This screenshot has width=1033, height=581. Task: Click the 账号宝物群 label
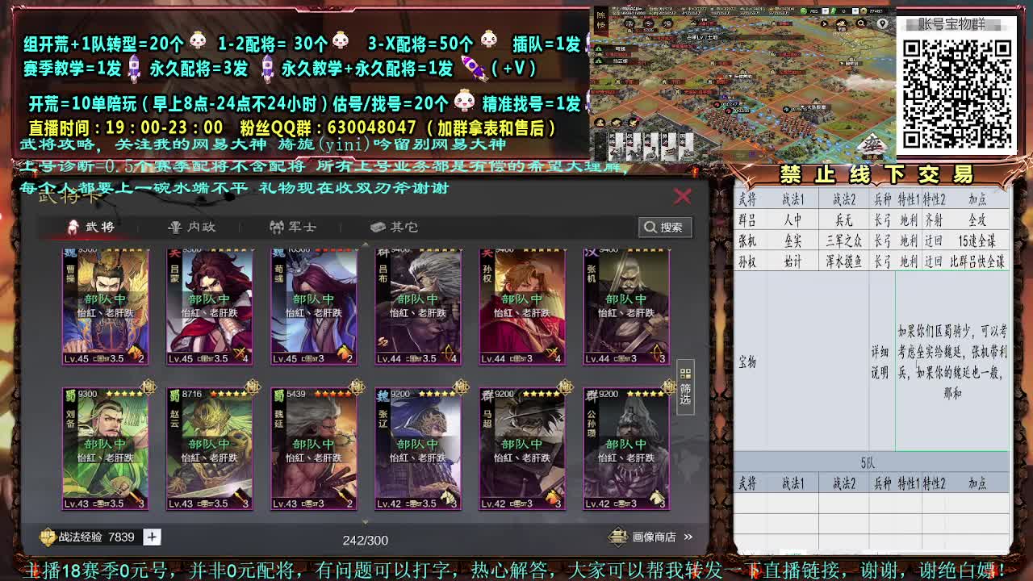point(953,23)
